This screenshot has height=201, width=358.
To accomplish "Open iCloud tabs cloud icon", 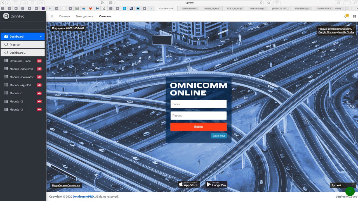I will (24, 3).
